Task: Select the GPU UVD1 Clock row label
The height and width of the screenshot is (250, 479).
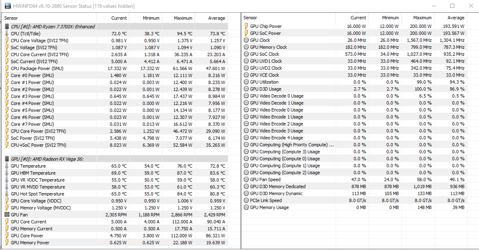Action: tap(266, 61)
